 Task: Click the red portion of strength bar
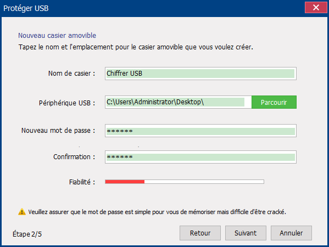(125, 182)
